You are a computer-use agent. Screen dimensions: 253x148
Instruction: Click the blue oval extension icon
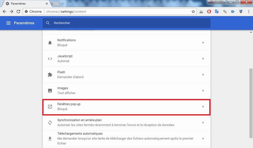coord(232,11)
